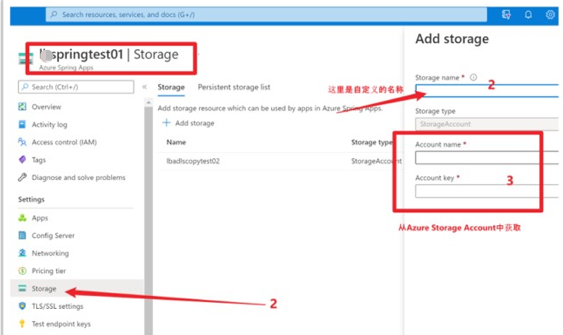
Task: Open the lbadlscopytest02 storage entry
Action: click(193, 161)
